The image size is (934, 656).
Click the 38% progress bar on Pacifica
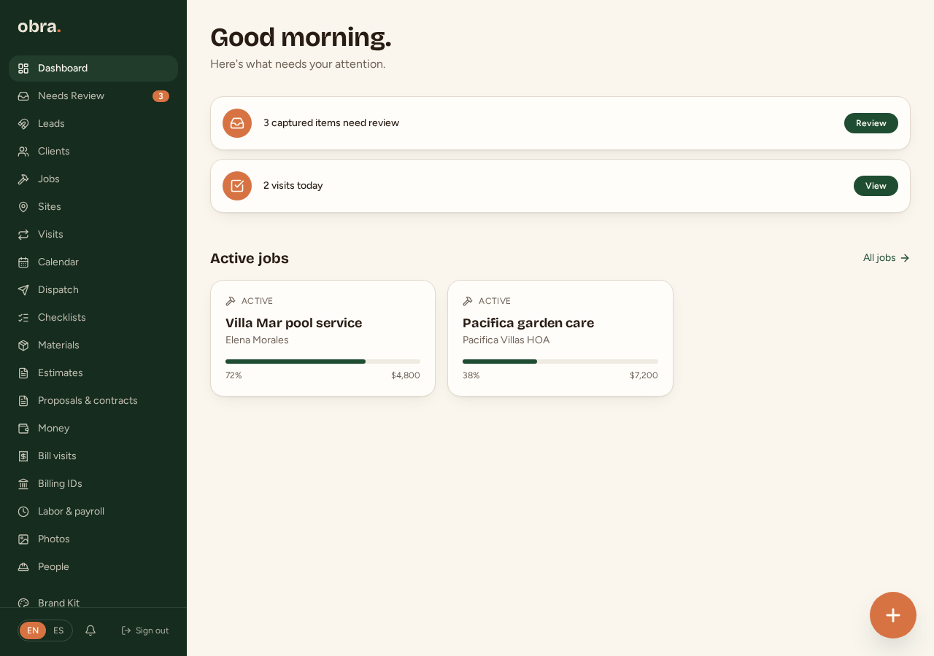click(x=560, y=362)
